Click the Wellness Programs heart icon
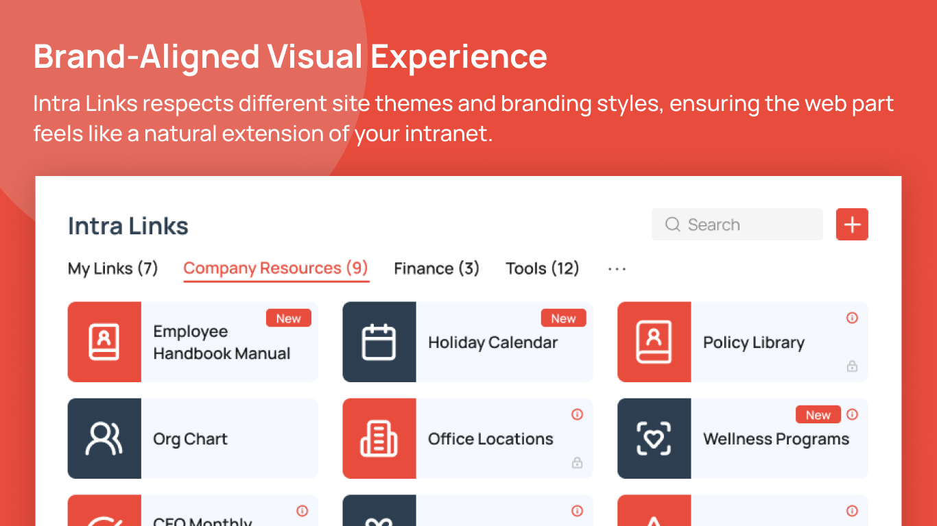937x526 pixels. [x=654, y=438]
